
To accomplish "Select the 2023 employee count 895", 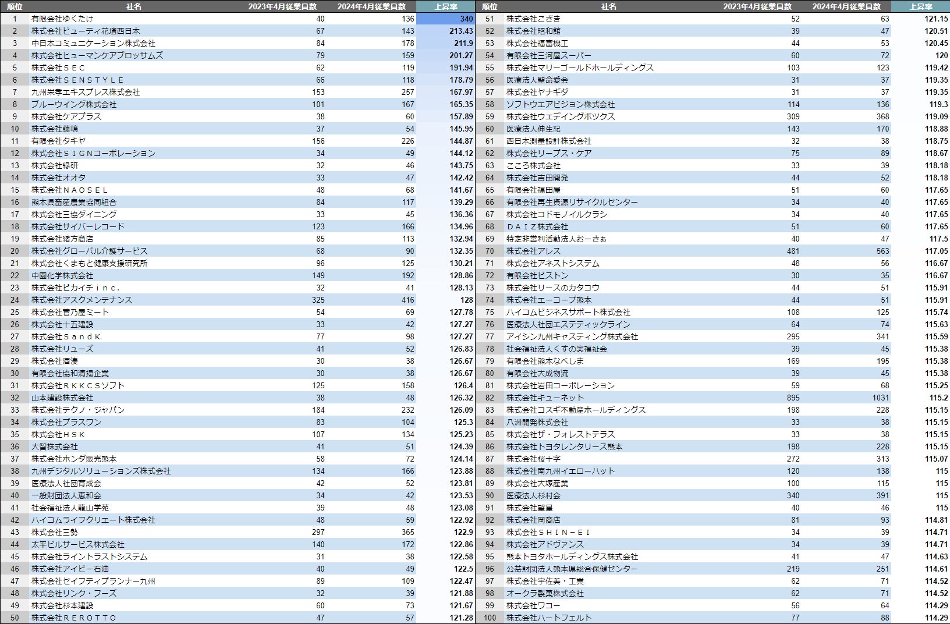I will click(793, 398).
